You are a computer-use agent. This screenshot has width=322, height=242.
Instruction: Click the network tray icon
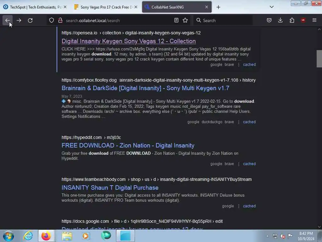point(275,236)
